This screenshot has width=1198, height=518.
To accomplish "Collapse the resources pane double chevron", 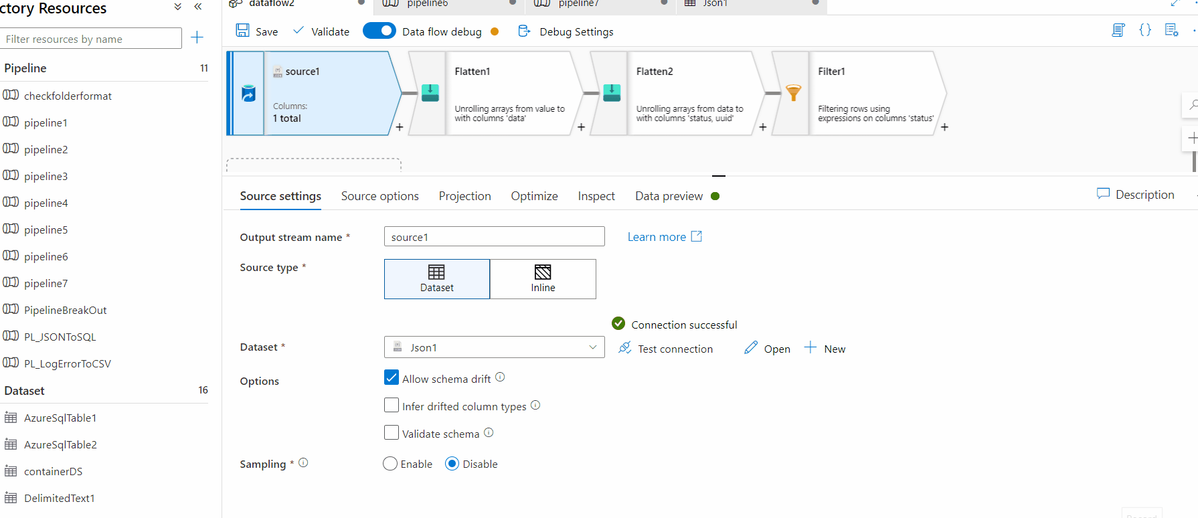I will pyautogui.click(x=198, y=7).
